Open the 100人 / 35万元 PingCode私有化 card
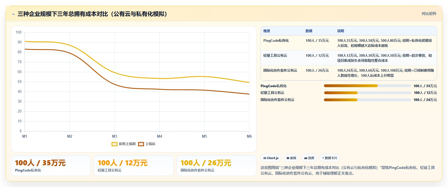The image size is (448, 187). (x=51, y=166)
